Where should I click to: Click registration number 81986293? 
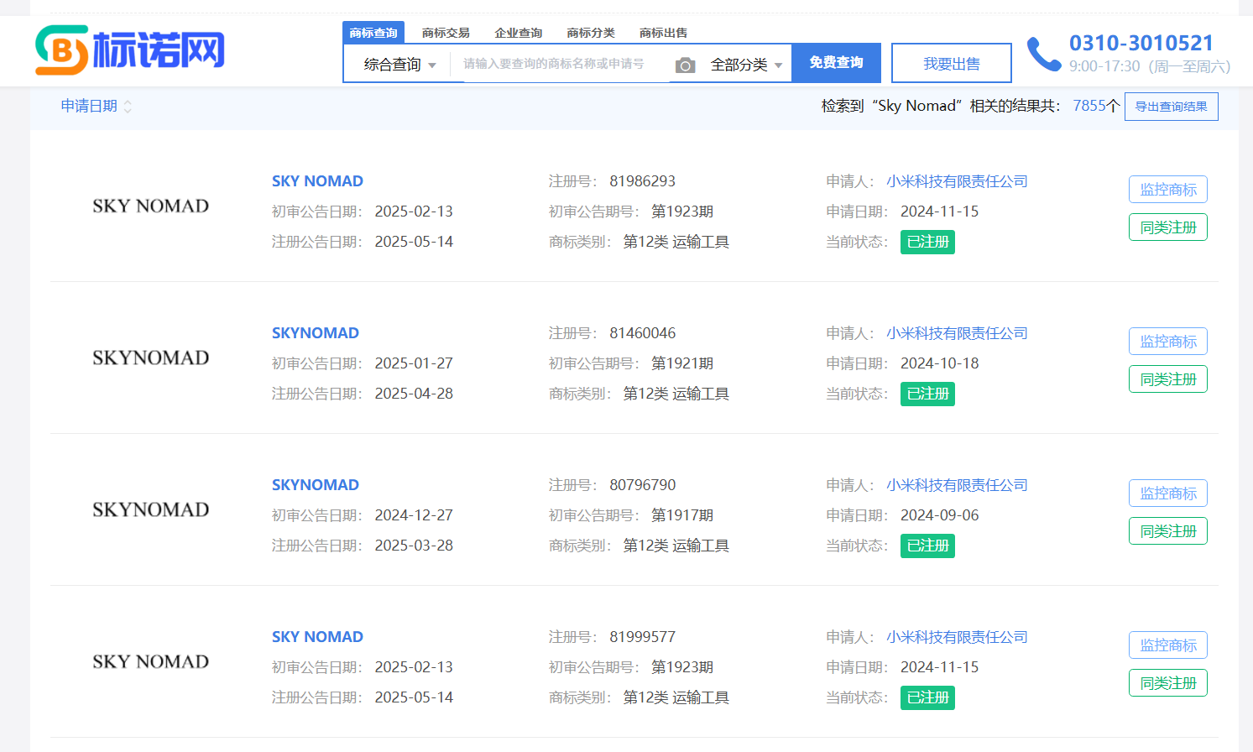[643, 181]
